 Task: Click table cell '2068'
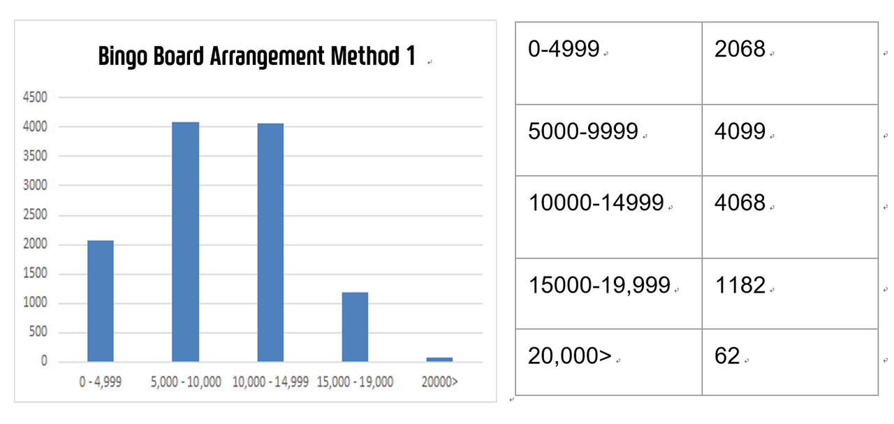789,64
